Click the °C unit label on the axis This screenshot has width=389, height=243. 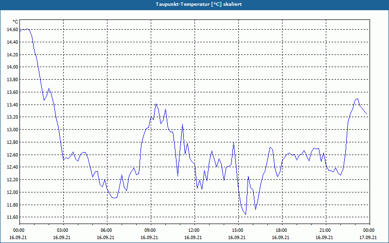point(16,22)
